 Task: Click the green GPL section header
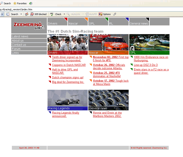(149, 53)
